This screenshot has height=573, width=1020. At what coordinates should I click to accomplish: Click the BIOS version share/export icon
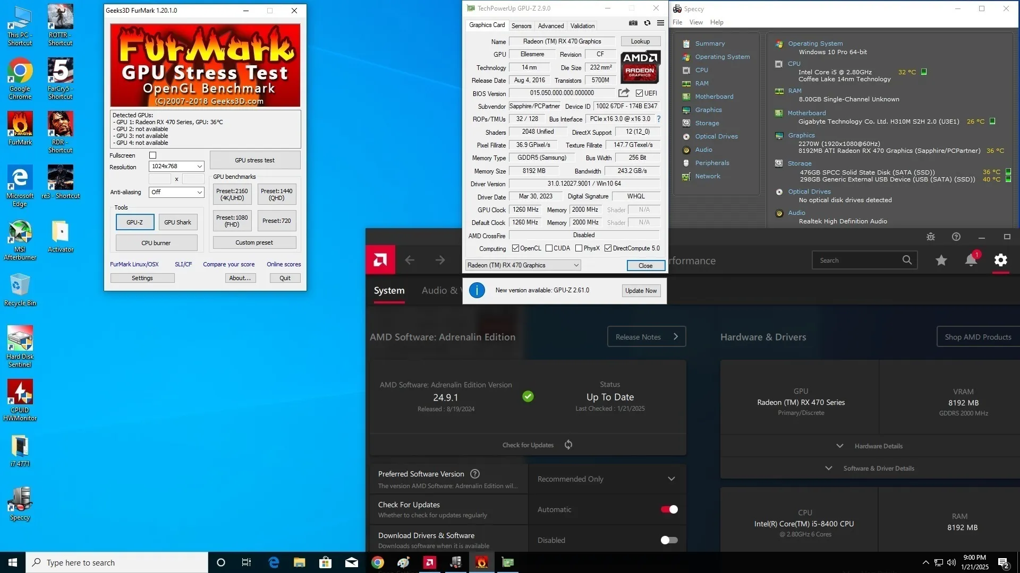tap(624, 93)
